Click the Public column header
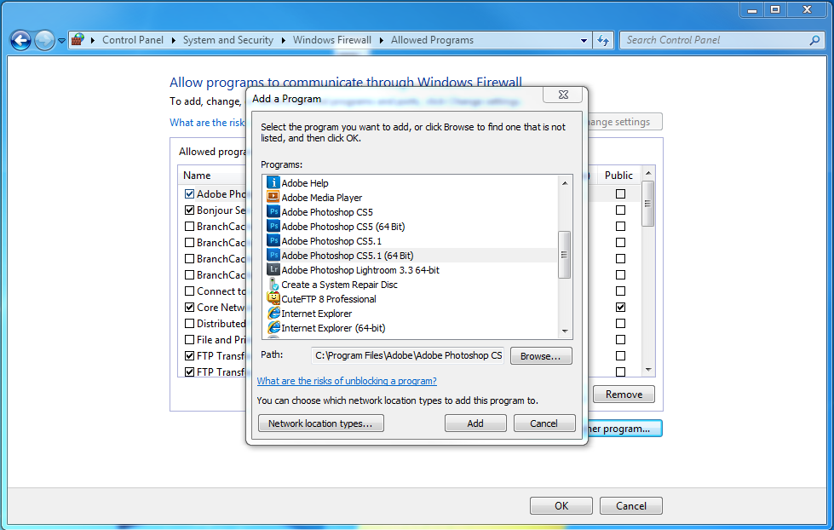 pos(618,175)
